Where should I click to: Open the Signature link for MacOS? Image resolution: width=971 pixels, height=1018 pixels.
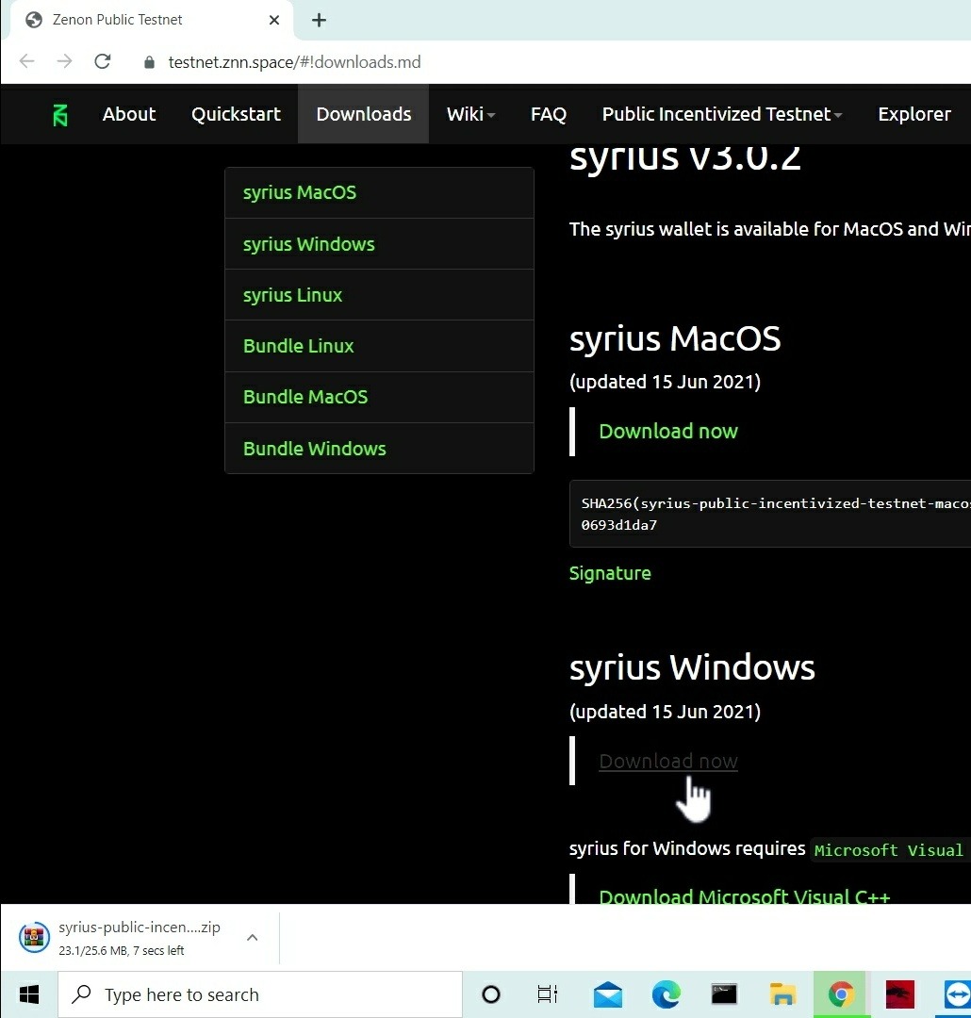point(610,573)
